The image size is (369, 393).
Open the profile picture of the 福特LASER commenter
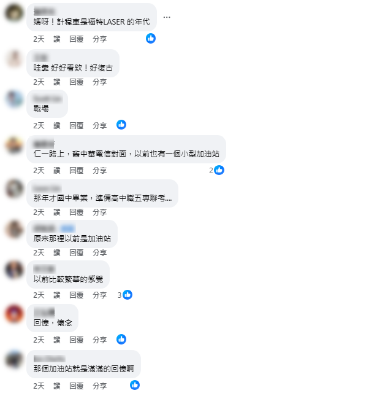pyautogui.click(x=14, y=13)
